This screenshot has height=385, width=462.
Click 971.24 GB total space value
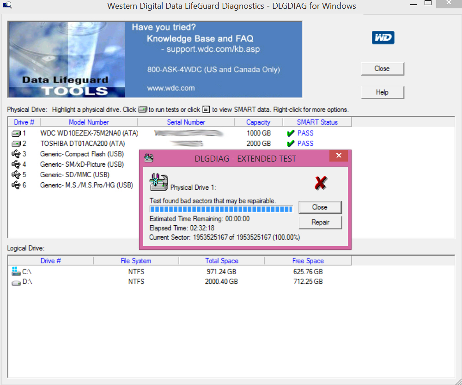pos(221,272)
